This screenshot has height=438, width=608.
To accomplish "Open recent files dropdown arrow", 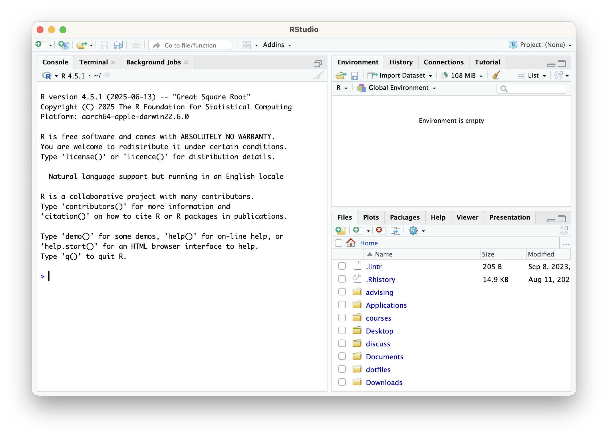I will pyautogui.click(x=91, y=45).
